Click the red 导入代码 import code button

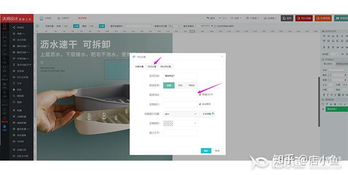coord(304,18)
